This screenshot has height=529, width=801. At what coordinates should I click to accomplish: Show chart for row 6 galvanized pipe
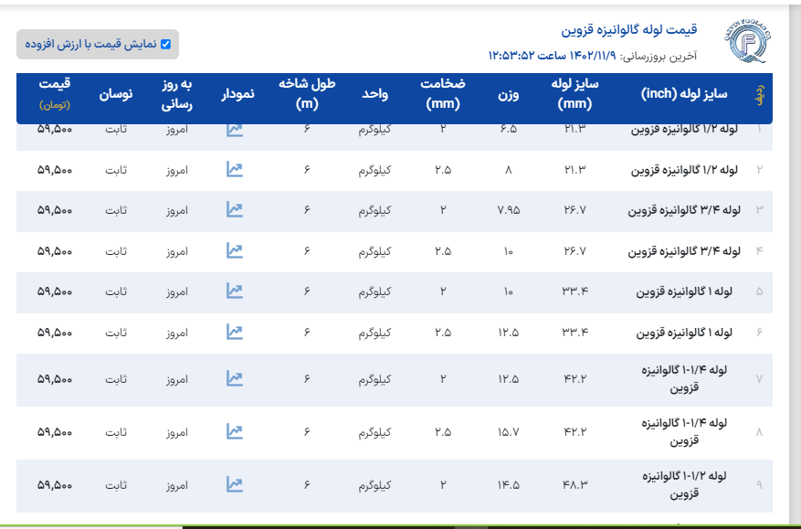pyautogui.click(x=235, y=332)
